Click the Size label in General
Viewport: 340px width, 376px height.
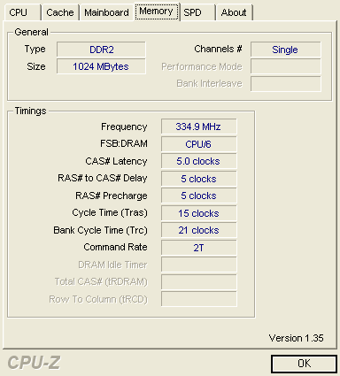pos(36,66)
